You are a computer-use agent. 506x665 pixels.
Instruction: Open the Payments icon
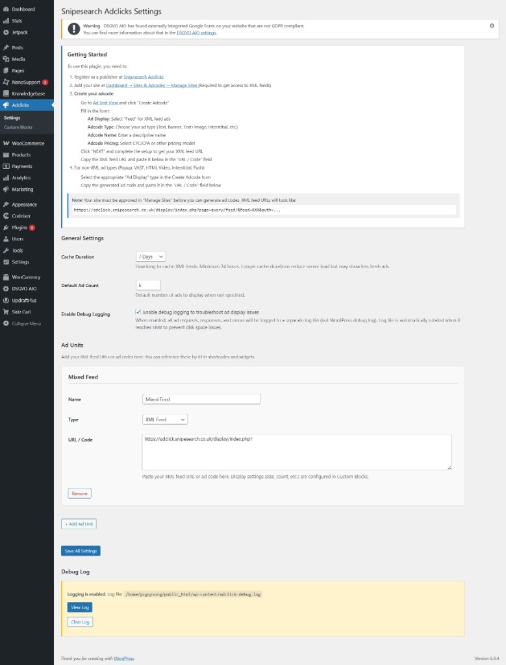pos(6,166)
